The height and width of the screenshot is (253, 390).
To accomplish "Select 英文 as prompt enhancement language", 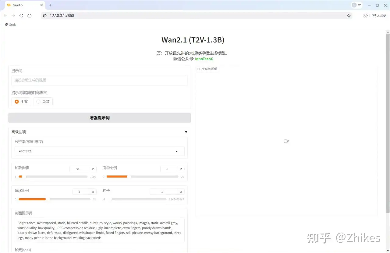I will click(43, 102).
